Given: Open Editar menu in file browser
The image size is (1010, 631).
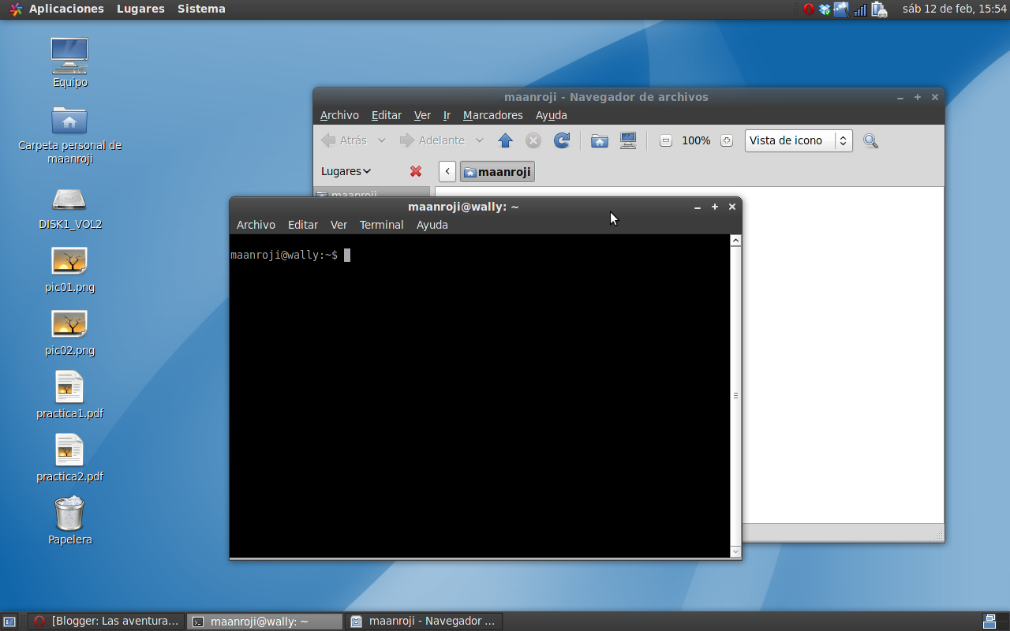Looking at the screenshot, I should pos(387,115).
